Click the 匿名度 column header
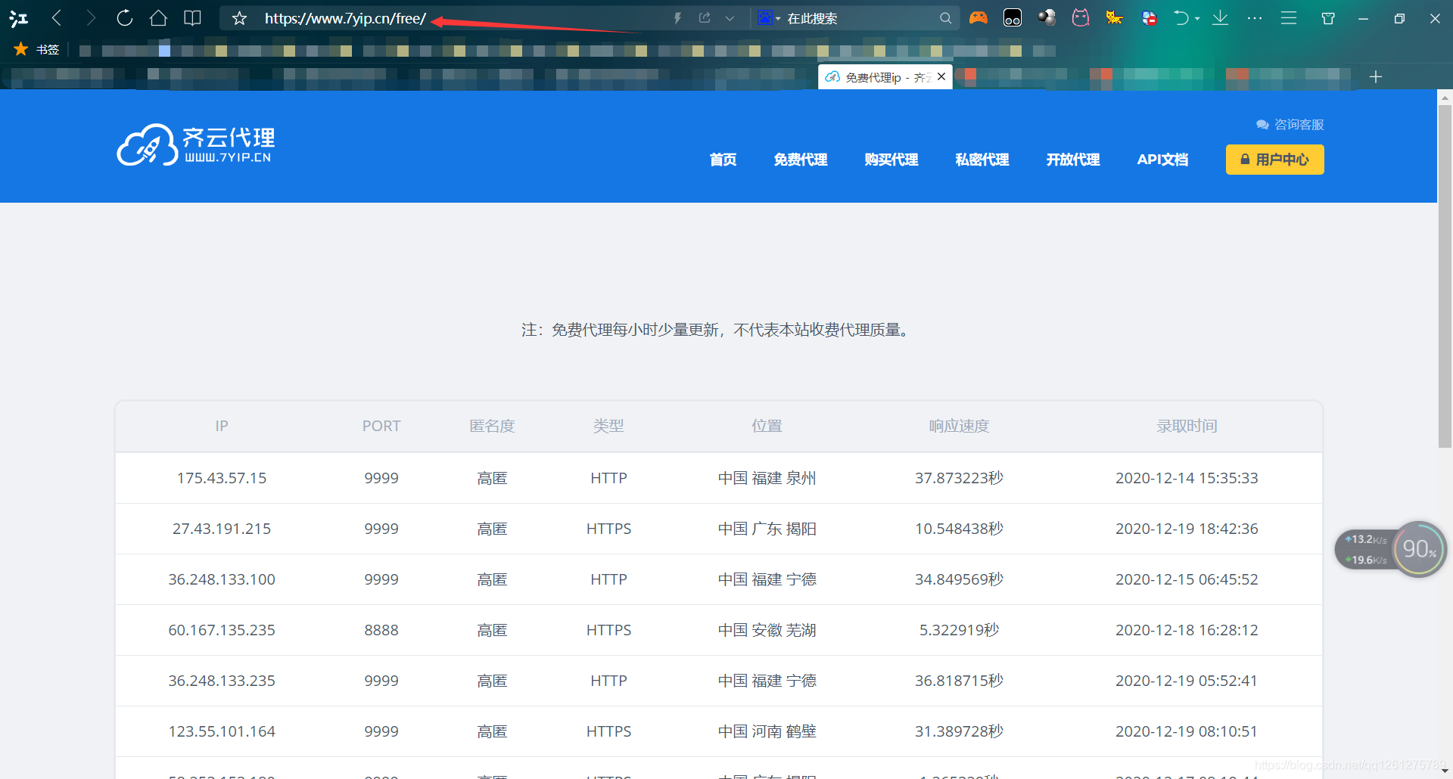The width and height of the screenshot is (1453, 779). coord(492,426)
